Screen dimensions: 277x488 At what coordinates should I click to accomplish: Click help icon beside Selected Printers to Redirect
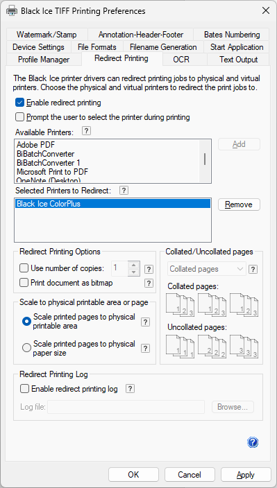[x=124, y=190]
